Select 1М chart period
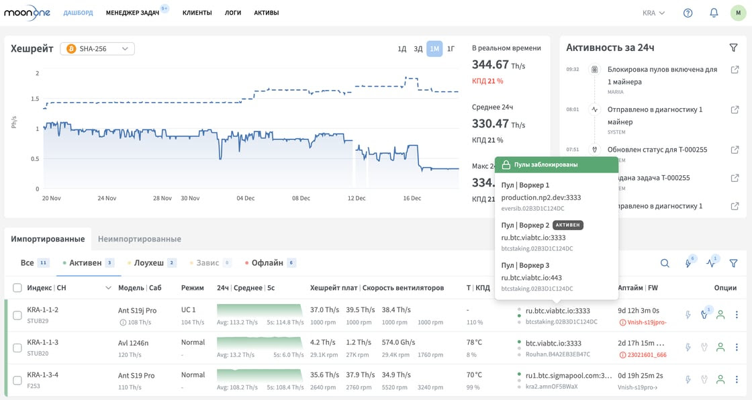The width and height of the screenshot is (752, 400). click(x=434, y=49)
